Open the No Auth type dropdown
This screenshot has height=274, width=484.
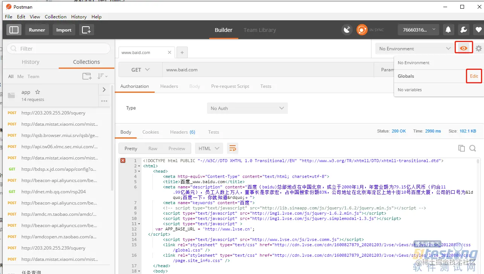pyautogui.click(x=247, y=108)
